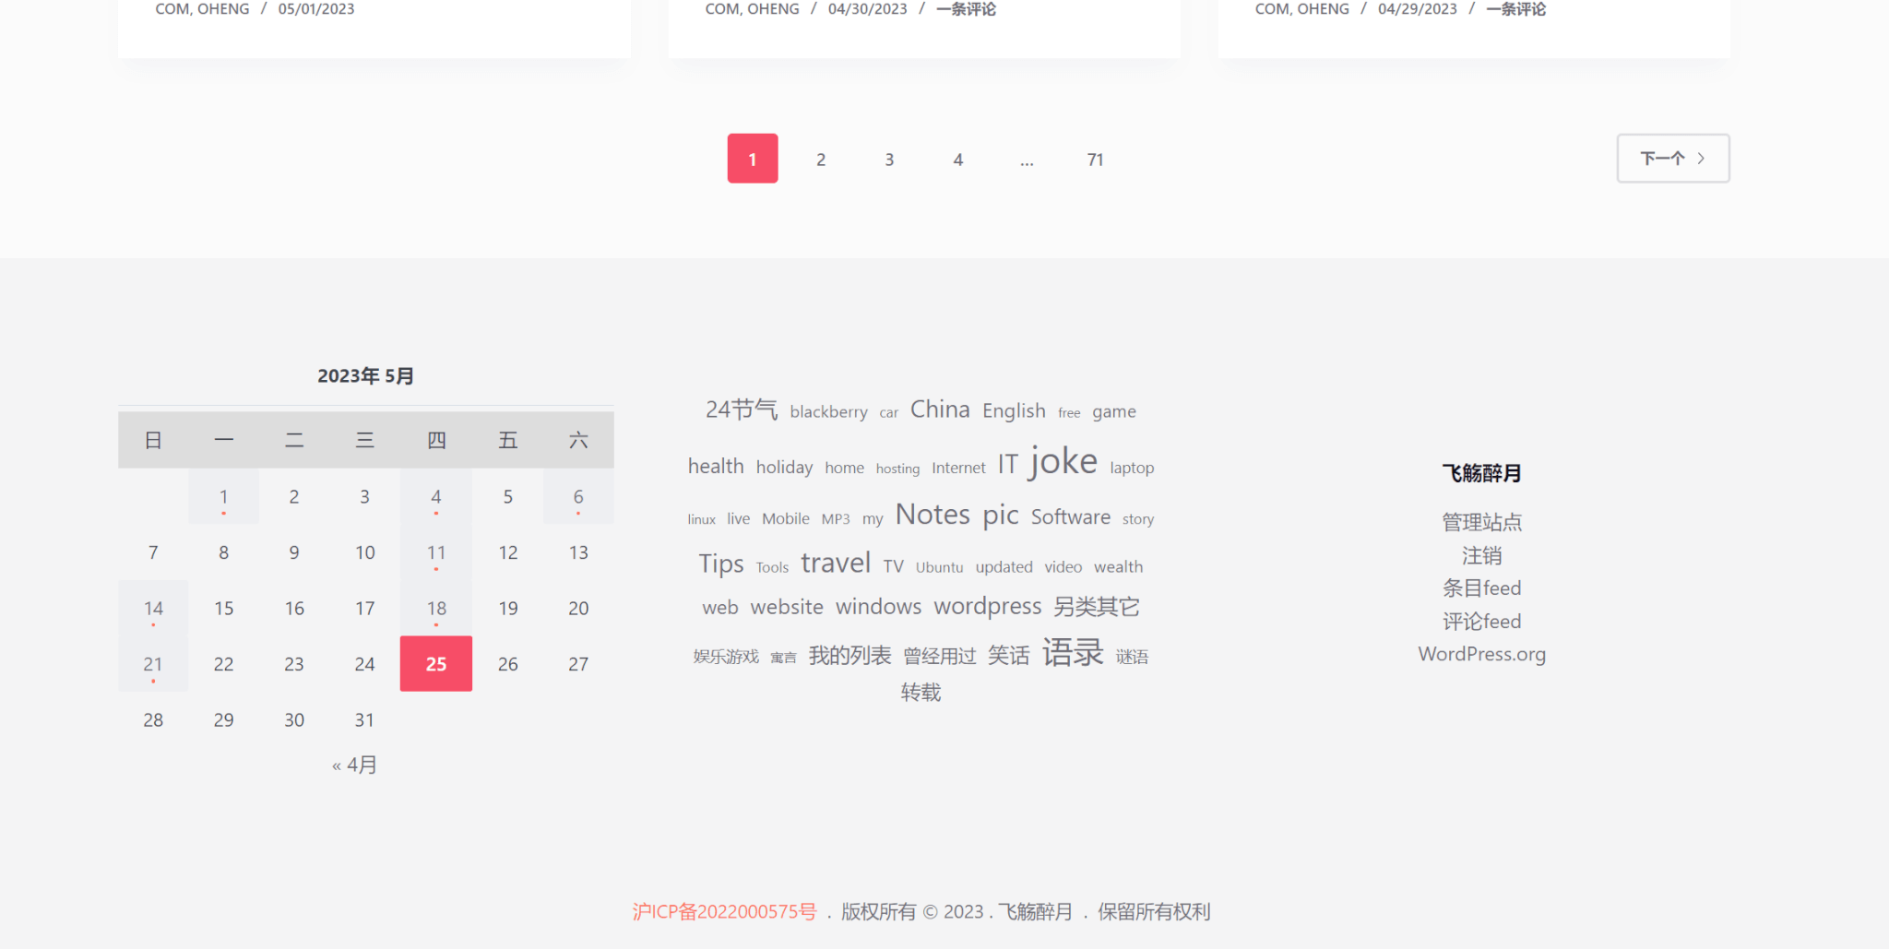Open the joke tag
Viewport: 1889px width, 949px height.
pos(1063,461)
